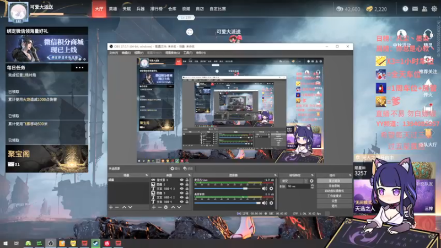This screenshot has width=441, height=248.
Task: Click the 退出 button in OBS controls
Action: (x=334, y=206)
